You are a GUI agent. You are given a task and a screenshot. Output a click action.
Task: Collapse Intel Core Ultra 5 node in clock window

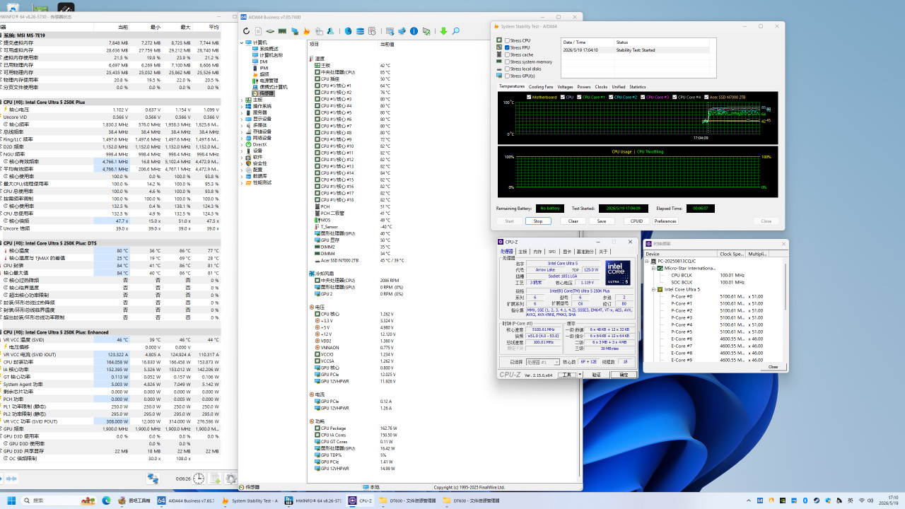click(x=654, y=289)
